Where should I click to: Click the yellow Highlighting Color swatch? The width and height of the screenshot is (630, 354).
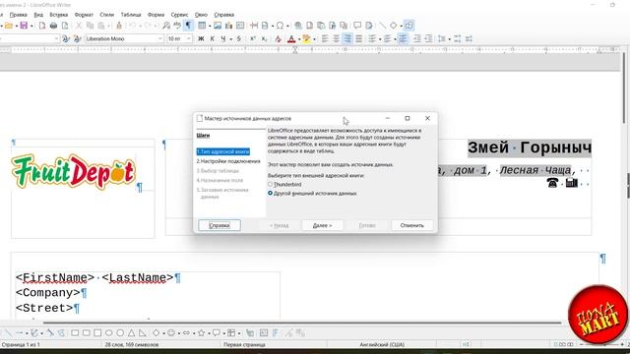point(306,39)
